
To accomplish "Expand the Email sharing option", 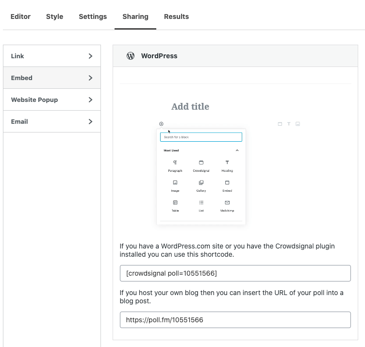I will (x=52, y=121).
